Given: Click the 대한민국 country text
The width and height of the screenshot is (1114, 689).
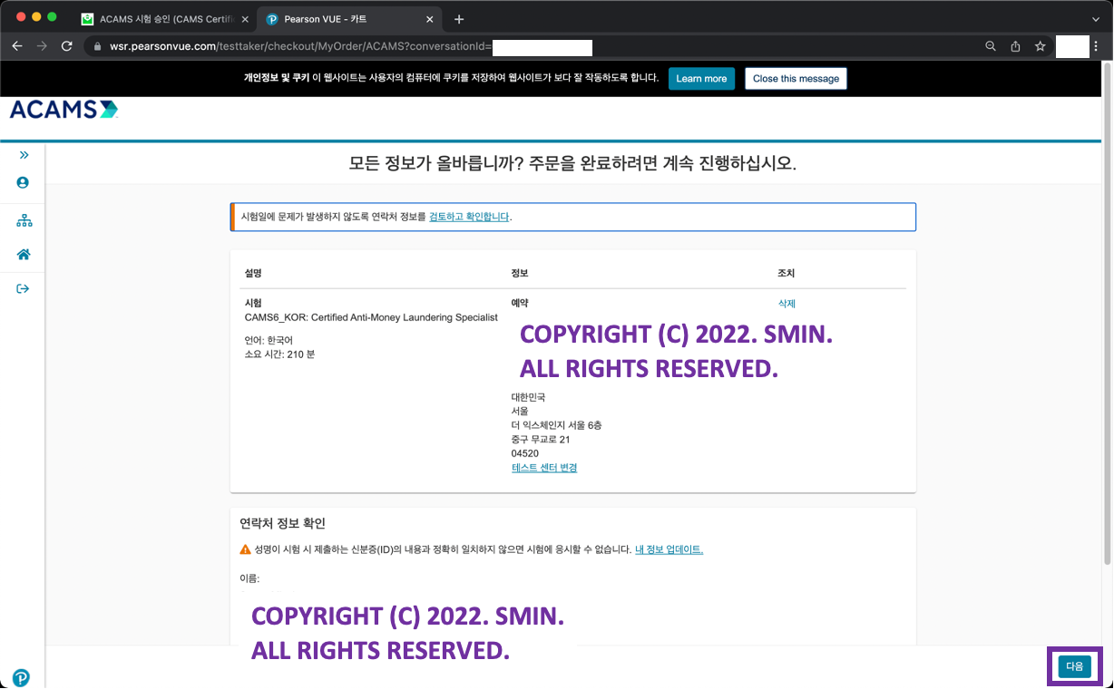Looking at the screenshot, I should tap(528, 397).
